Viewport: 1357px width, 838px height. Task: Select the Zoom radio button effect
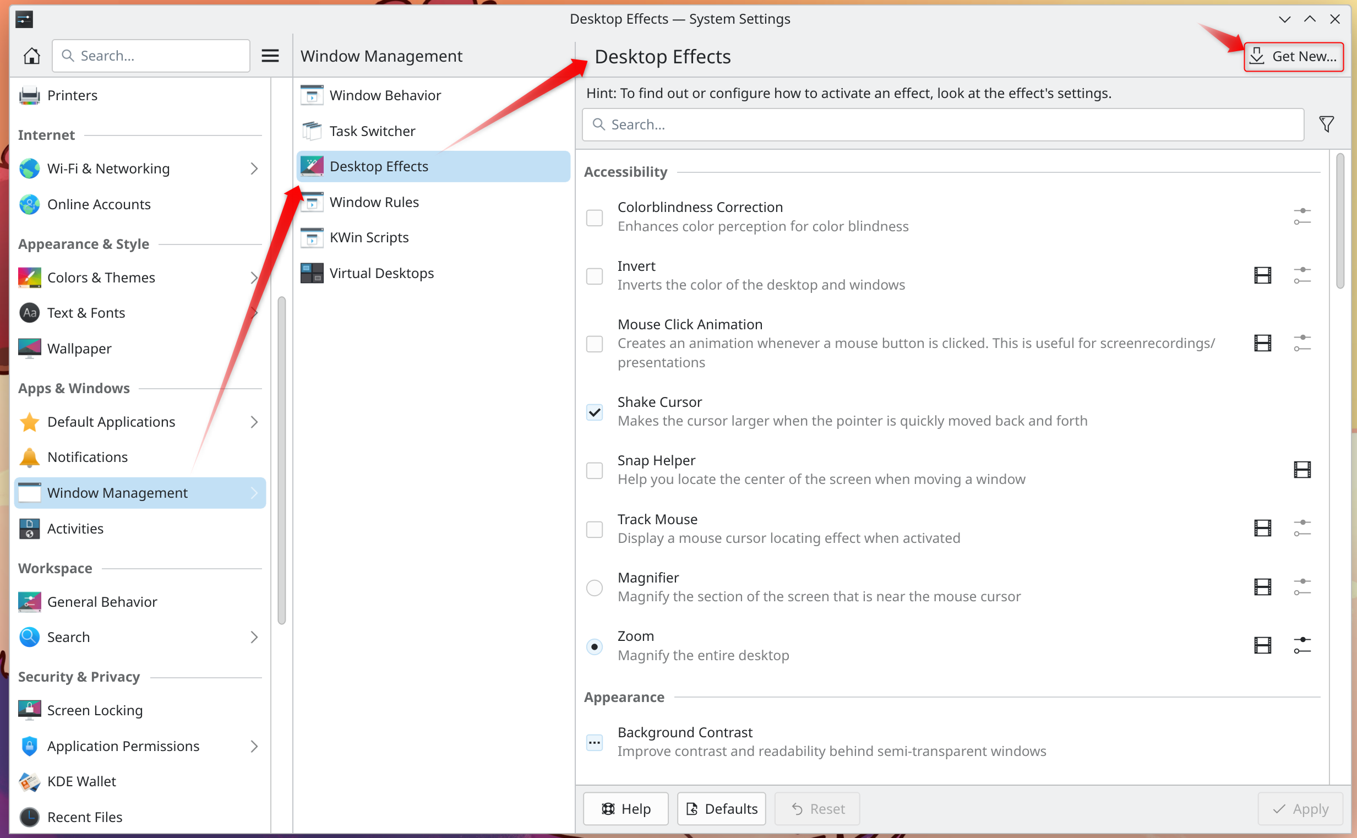click(595, 645)
